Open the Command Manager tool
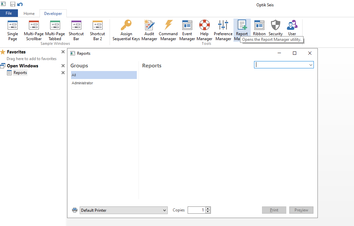354x226 pixels. point(168,31)
